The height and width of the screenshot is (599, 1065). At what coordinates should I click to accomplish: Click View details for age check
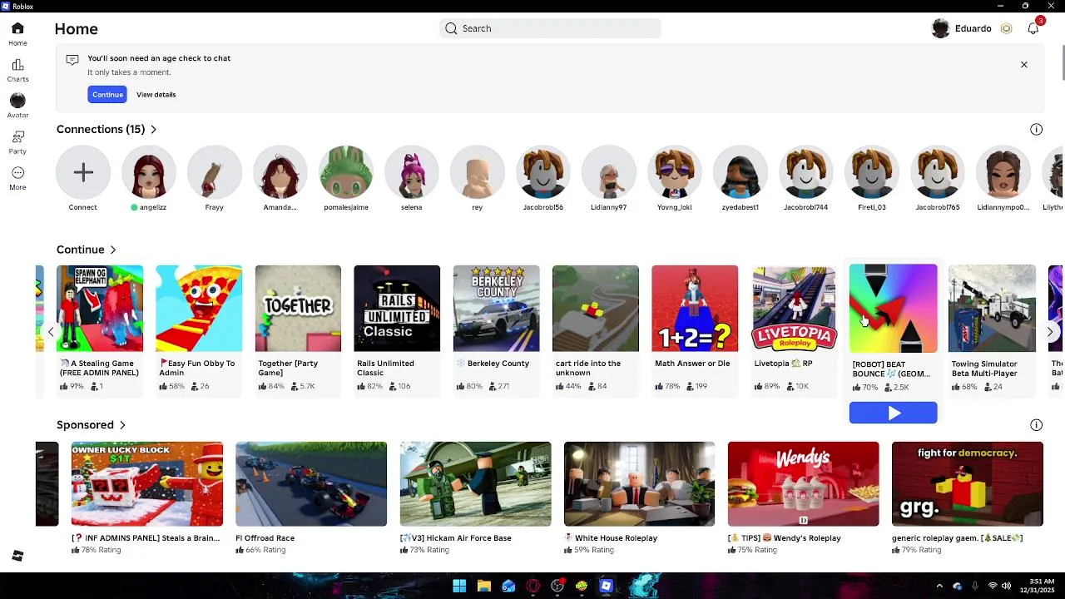(x=156, y=95)
